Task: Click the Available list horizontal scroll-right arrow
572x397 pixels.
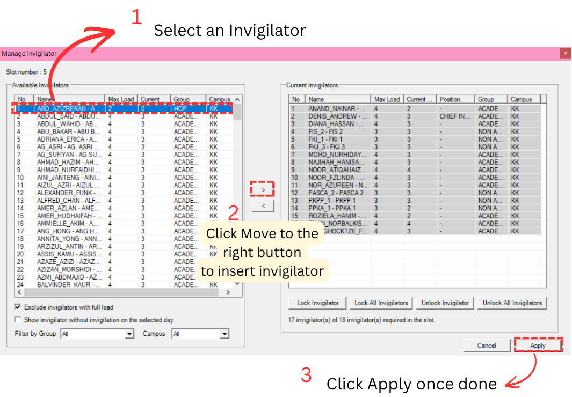Action: coord(228,292)
